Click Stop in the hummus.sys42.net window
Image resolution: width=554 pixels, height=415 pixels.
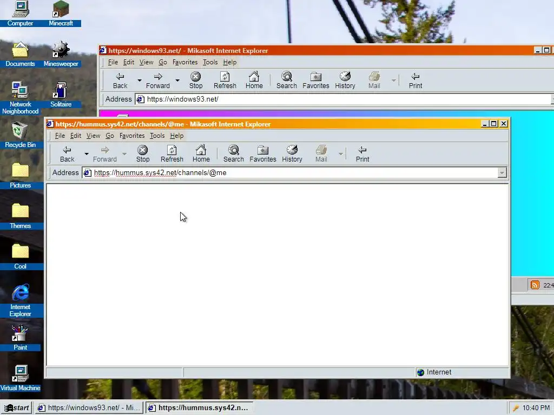tap(143, 154)
